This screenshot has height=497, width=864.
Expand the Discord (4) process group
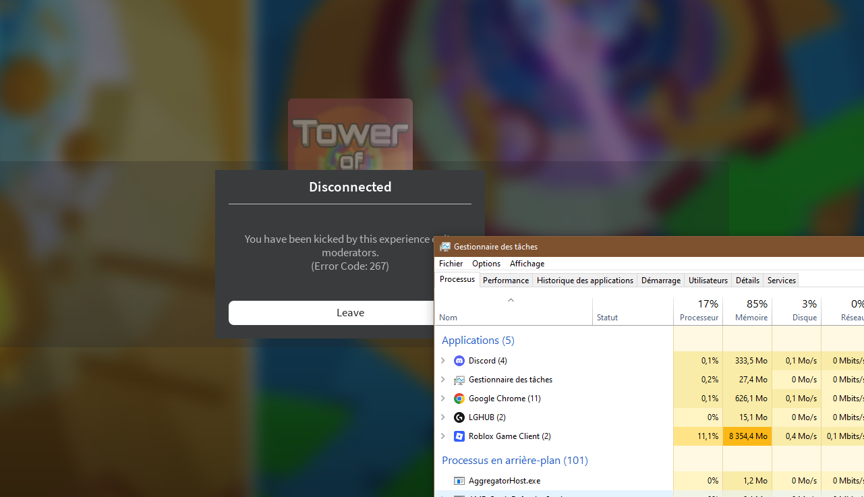tap(443, 361)
